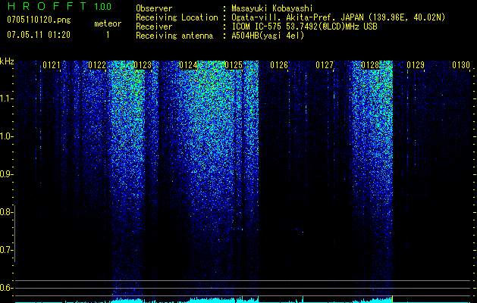477x303 pixels.
Task: Click the 0.7 frequency axis label
Action: coord(5,250)
